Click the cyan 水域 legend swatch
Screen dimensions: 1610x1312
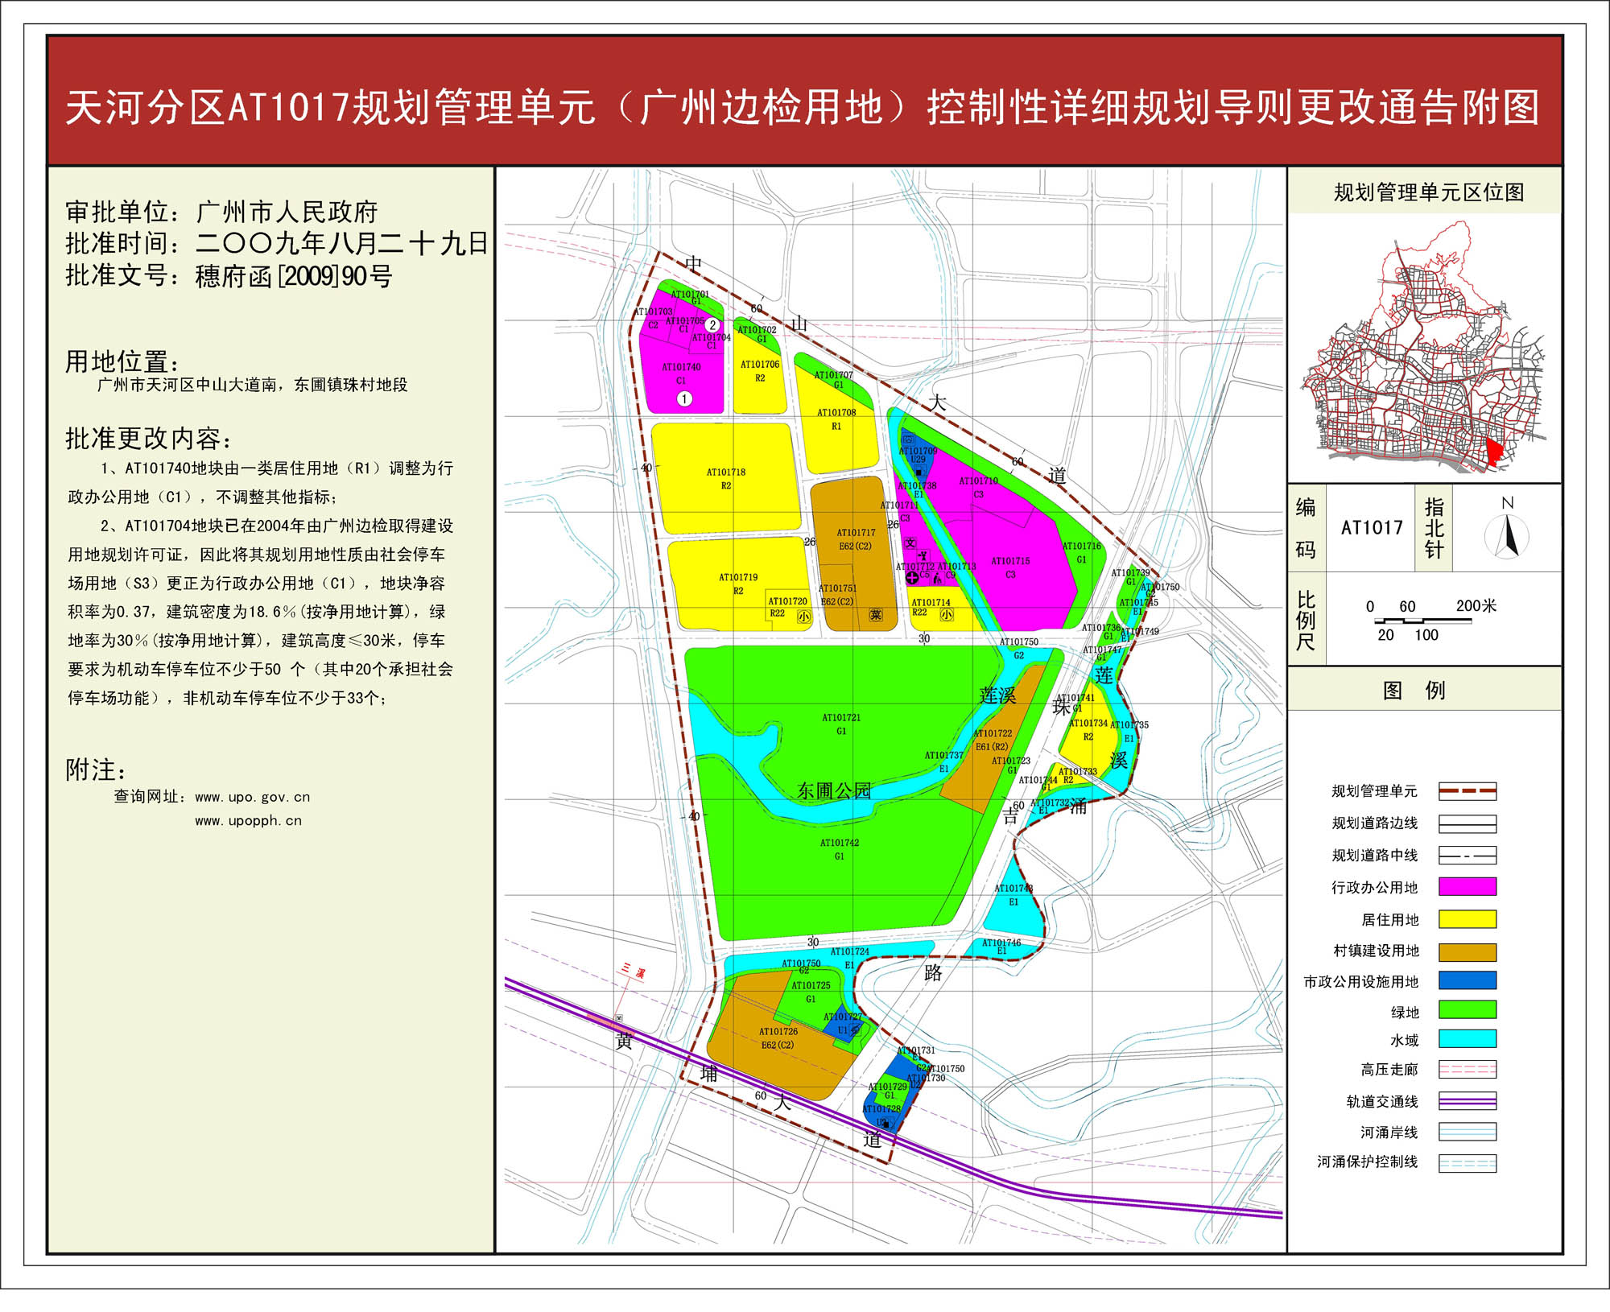tap(1468, 1039)
